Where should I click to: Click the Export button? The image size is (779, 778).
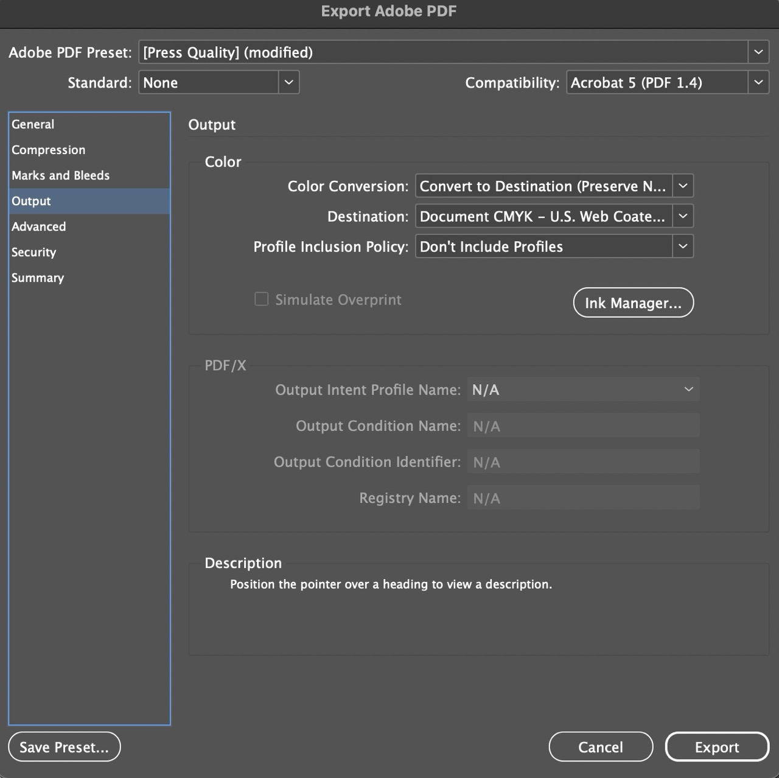[x=717, y=747]
